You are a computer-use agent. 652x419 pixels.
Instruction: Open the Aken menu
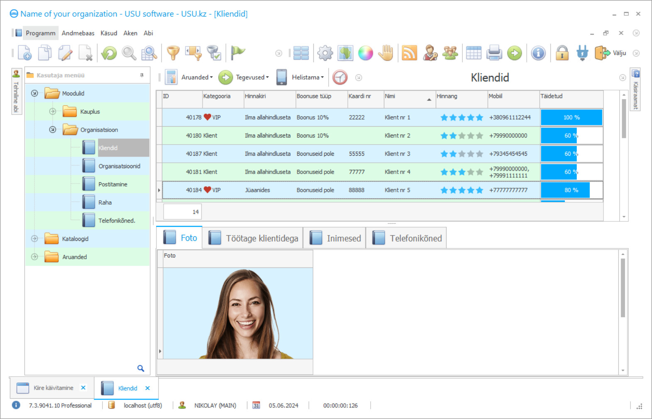[x=130, y=33]
